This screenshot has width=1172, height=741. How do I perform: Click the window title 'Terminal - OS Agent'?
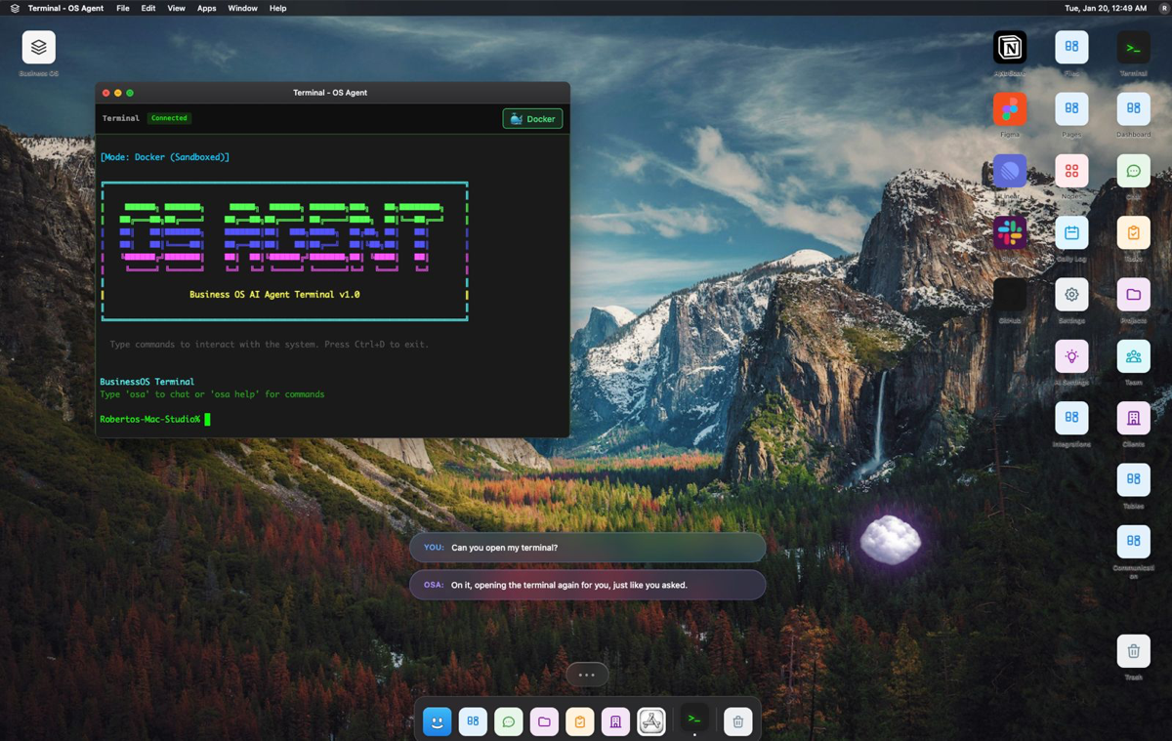[330, 93]
